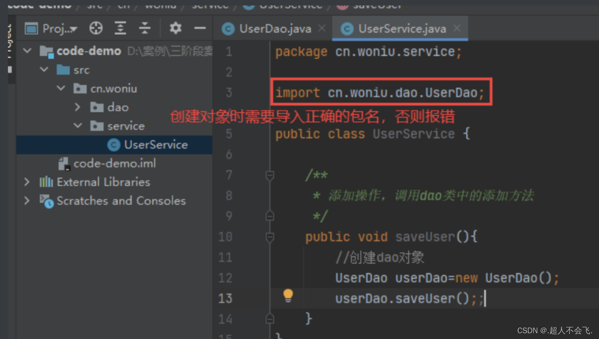Click the import cn.woniu.dao.UserDao statement
The width and height of the screenshot is (599, 339).
[380, 93]
